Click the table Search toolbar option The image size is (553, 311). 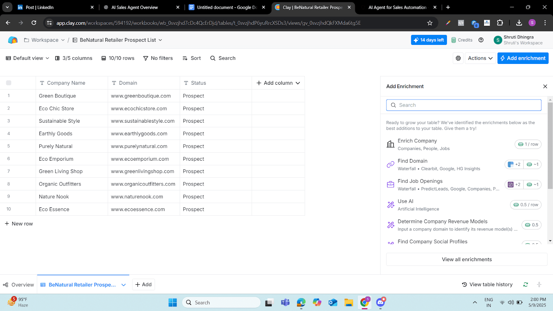click(223, 58)
